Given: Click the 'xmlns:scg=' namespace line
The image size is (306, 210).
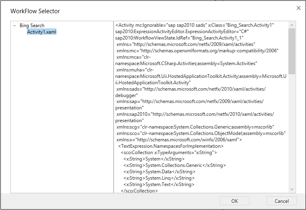Looking at the screenshot, I should tap(195, 127).
